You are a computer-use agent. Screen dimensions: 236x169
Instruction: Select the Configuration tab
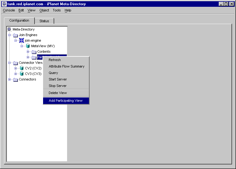click(x=19, y=21)
